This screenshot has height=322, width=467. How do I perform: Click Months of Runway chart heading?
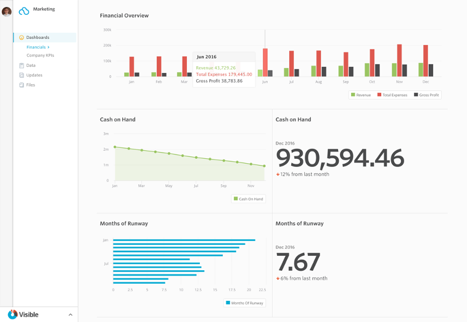124,224
